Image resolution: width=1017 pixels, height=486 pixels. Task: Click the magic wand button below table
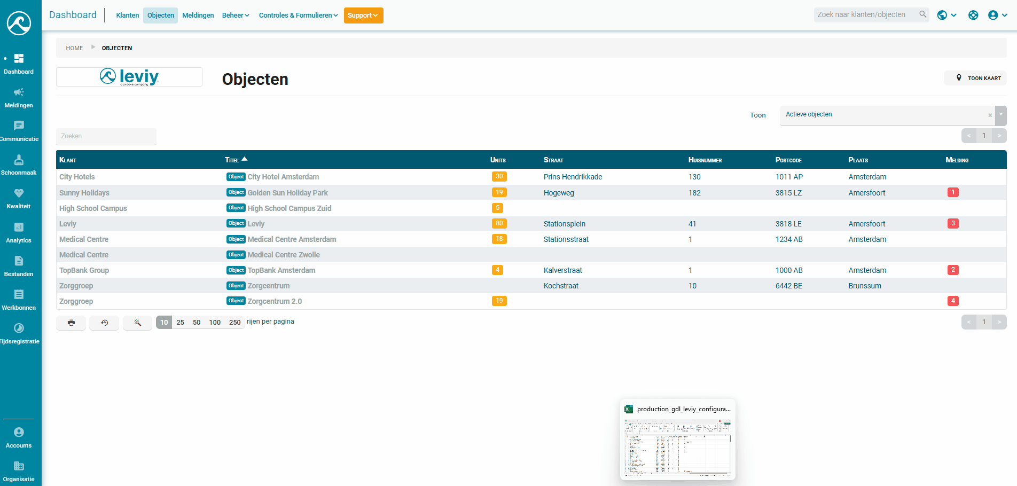coord(137,323)
